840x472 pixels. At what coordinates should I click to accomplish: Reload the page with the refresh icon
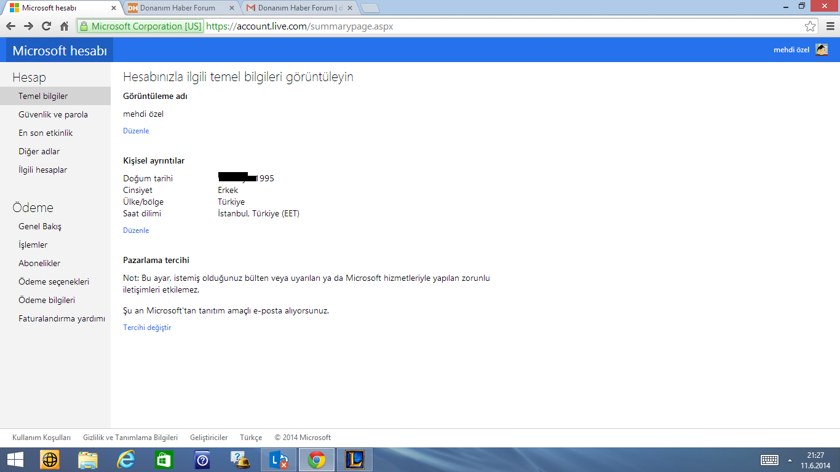coord(46,26)
